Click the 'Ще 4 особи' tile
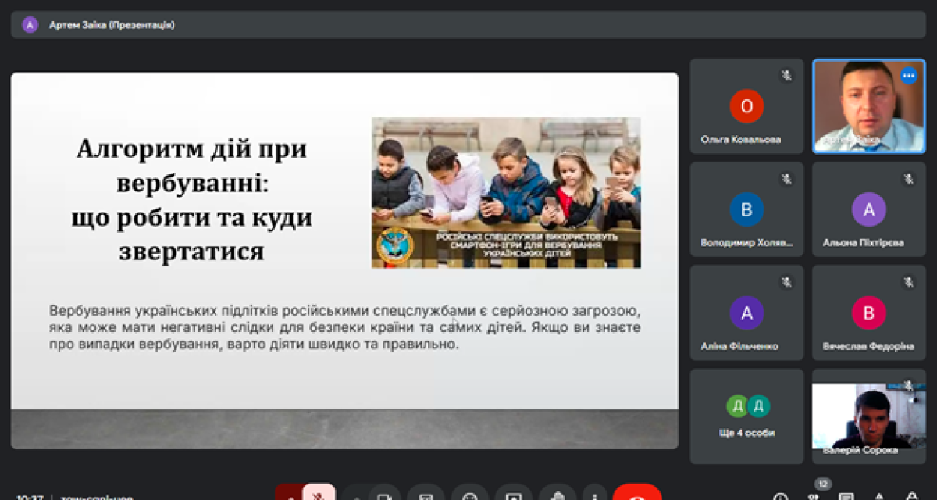Screen dimensions: 937x500 click(746, 416)
